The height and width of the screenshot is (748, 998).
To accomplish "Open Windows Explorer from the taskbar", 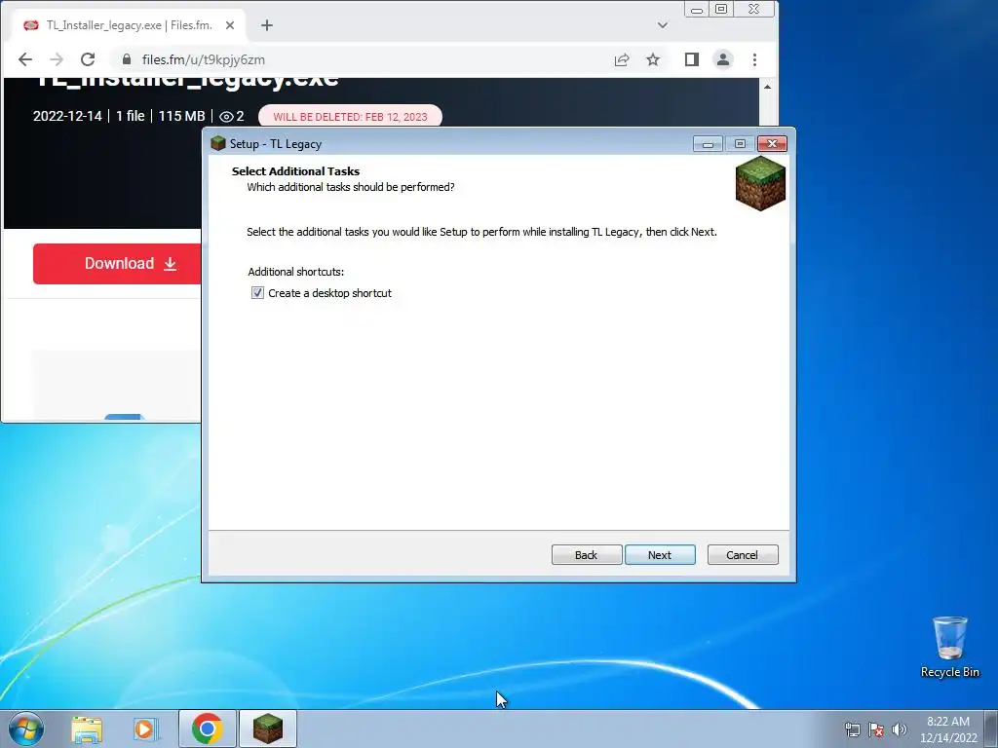I will [87, 729].
